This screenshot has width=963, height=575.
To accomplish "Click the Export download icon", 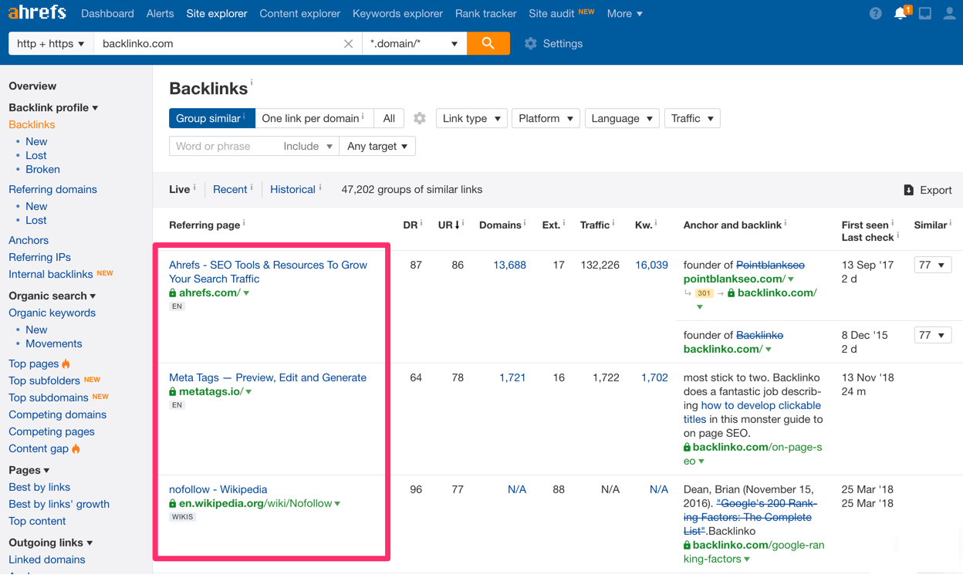I will pyautogui.click(x=909, y=190).
